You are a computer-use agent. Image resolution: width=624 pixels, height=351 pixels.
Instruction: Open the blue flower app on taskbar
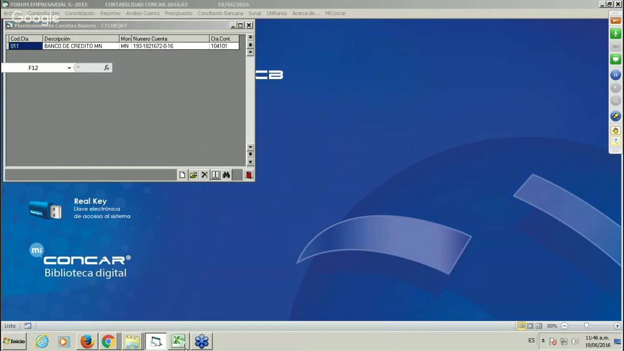(202, 341)
